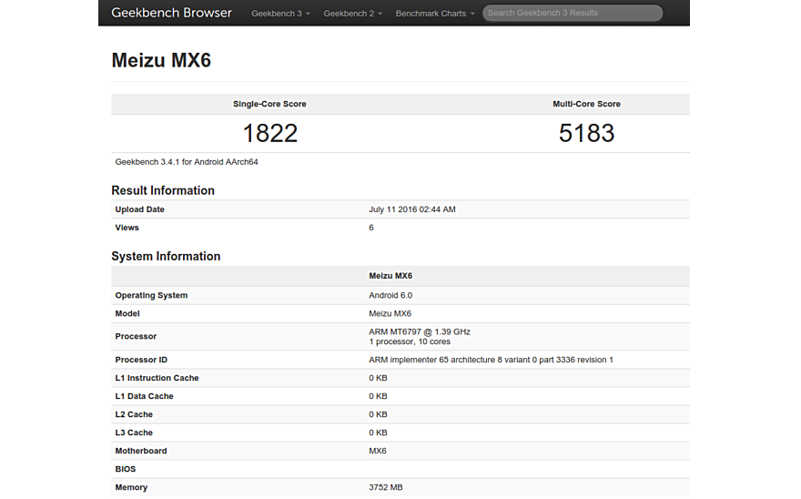The width and height of the screenshot is (801, 499).
Task: Click the L2 Cache label
Action: tap(134, 414)
